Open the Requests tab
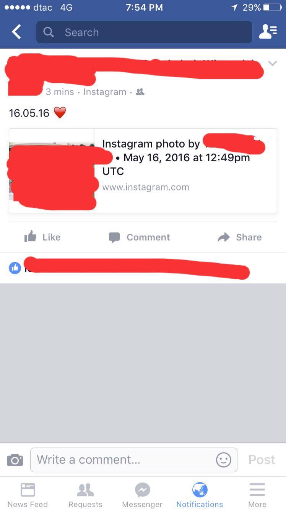Screen dimensions: 286x510 tap(85, 495)
